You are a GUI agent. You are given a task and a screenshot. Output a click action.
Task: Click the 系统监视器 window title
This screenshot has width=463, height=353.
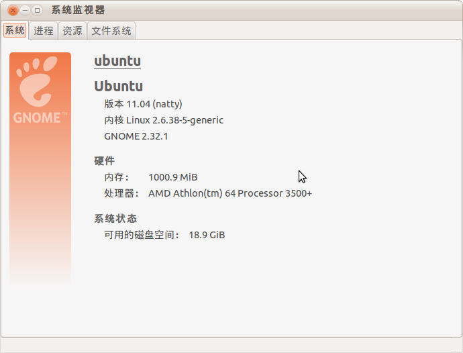click(78, 10)
